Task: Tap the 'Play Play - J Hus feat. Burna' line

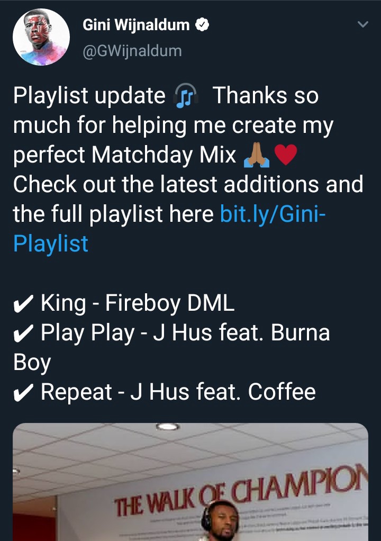Action: tap(186, 333)
